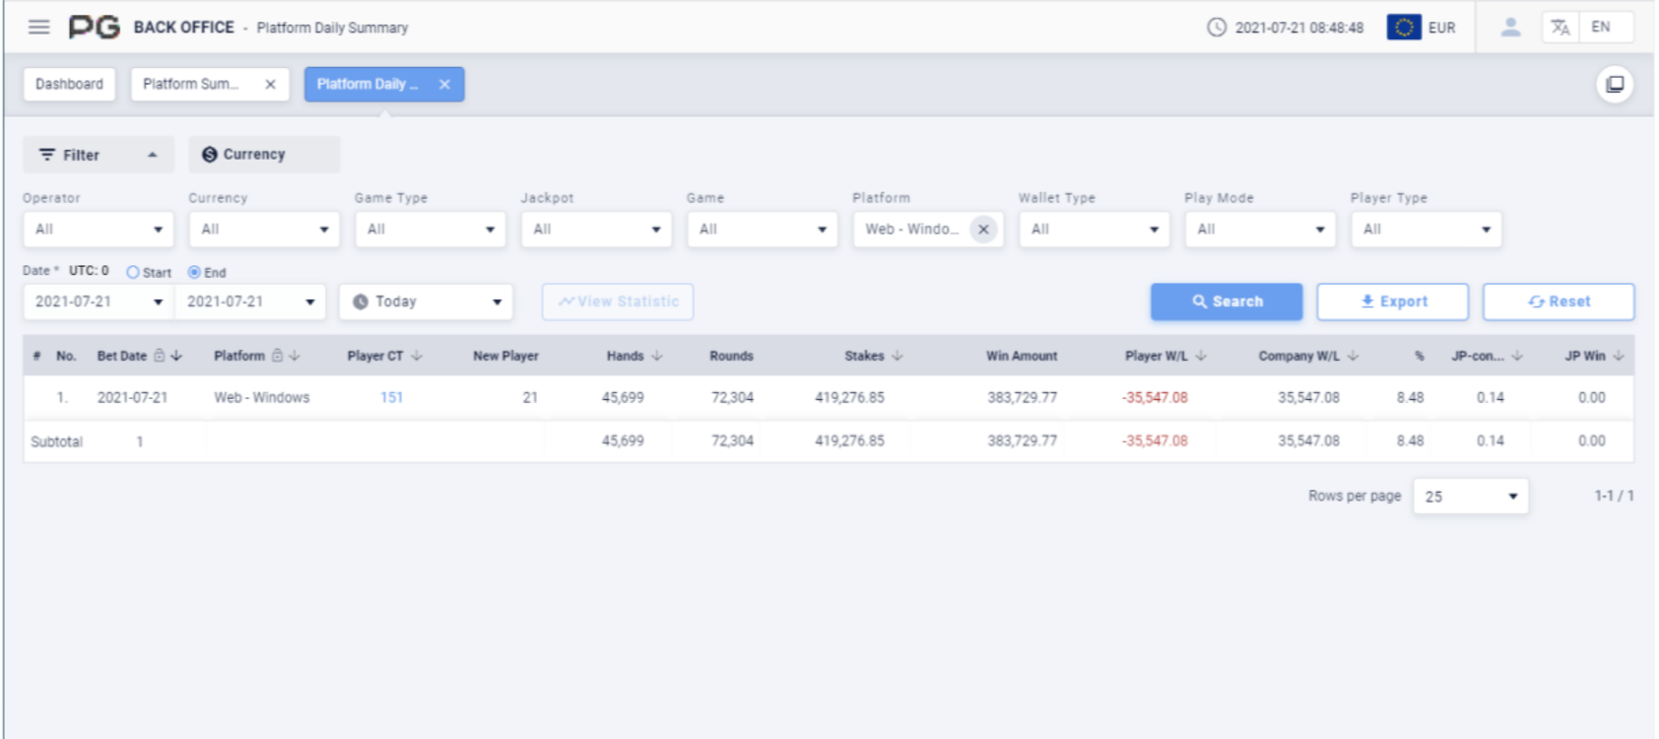Open the Currency filter dropdown
This screenshot has width=1659, height=739.
coord(264,230)
